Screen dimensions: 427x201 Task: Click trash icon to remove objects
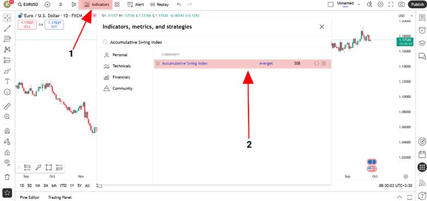click(x=7, y=177)
